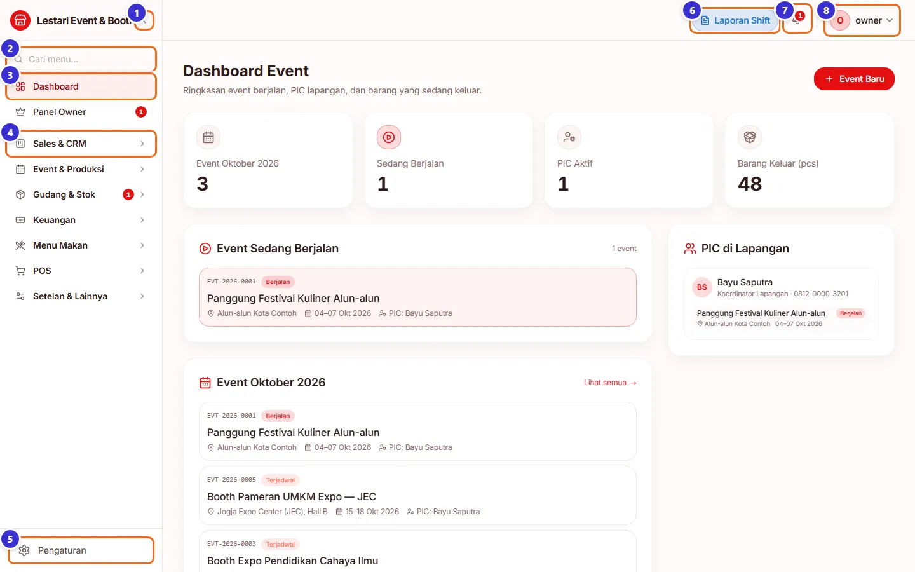Click the Barang Keluar boxes icon
Image resolution: width=915 pixels, height=572 pixels.
pyautogui.click(x=750, y=137)
